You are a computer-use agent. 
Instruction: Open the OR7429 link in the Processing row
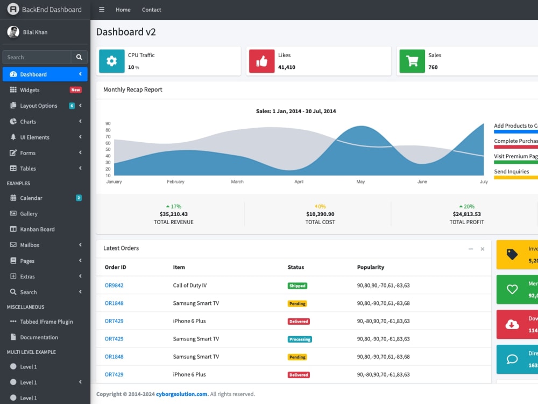pos(114,339)
